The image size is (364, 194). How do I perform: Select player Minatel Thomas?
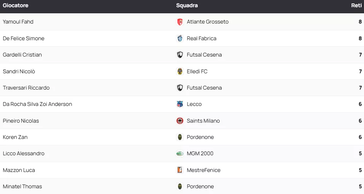[22, 186]
